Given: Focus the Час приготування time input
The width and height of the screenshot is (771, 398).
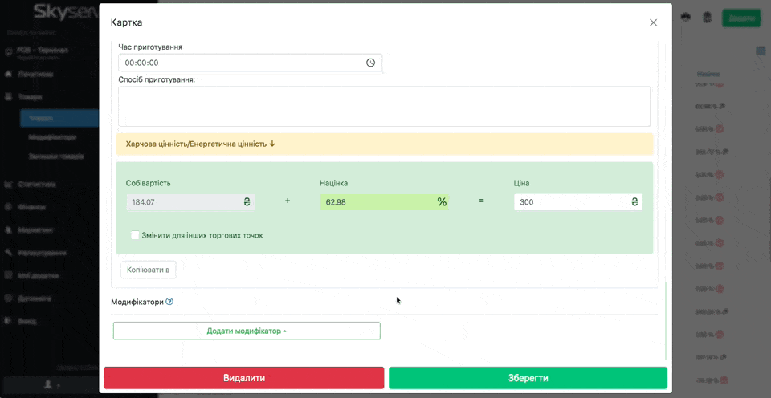Looking at the screenshot, I should [x=241, y=63].
